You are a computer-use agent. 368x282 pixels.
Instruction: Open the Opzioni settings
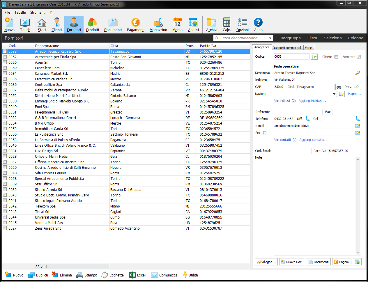tap(243, 25)
